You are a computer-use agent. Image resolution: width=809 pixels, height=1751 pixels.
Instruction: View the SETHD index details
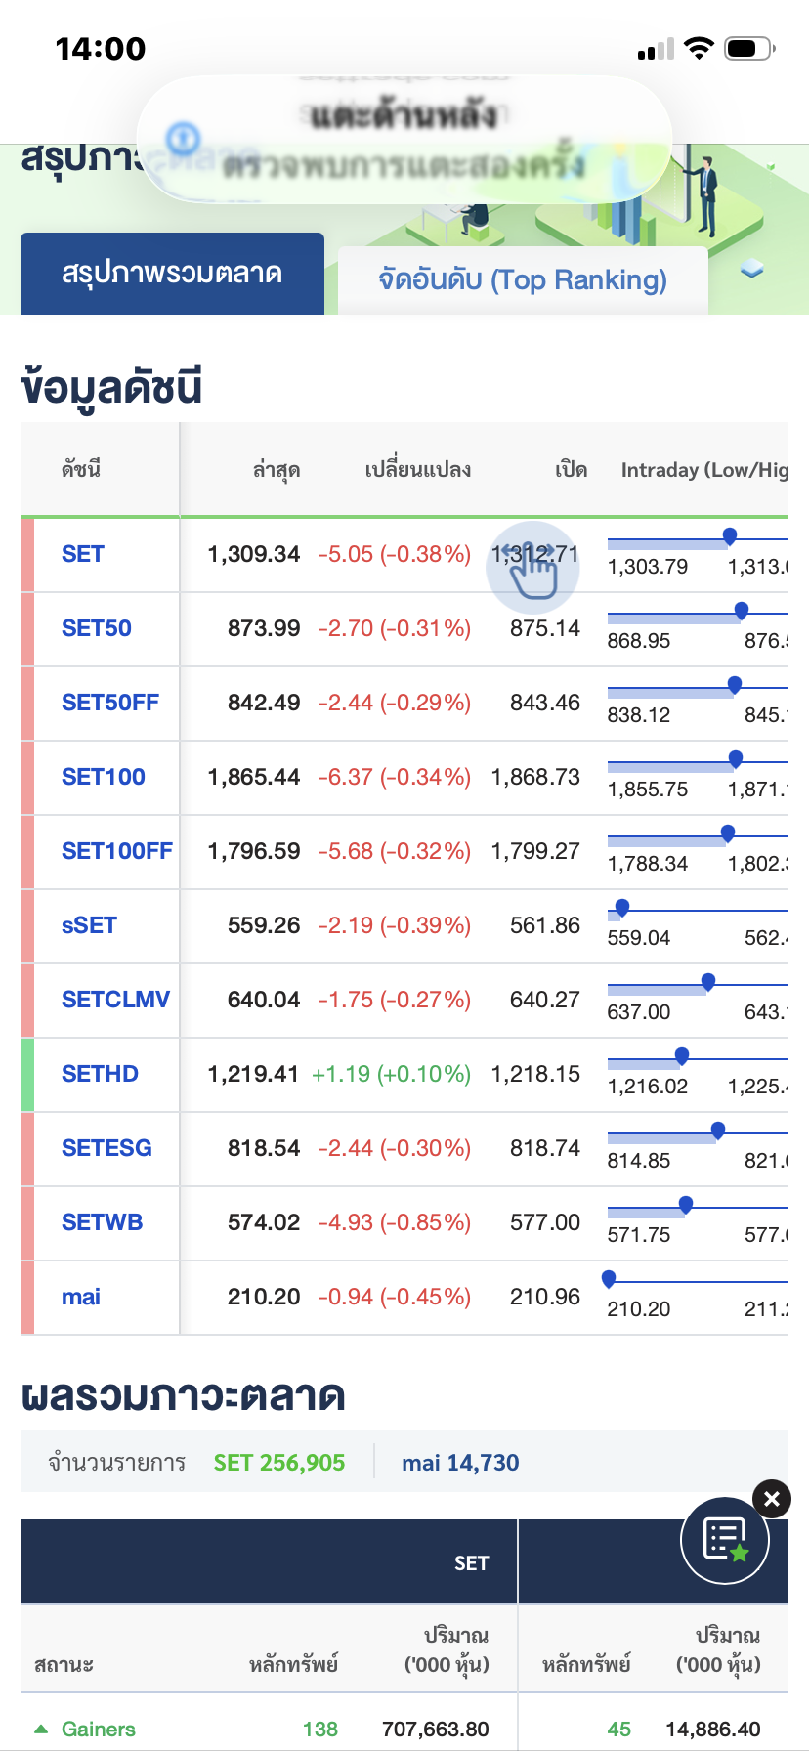[x=100, y=1074]
